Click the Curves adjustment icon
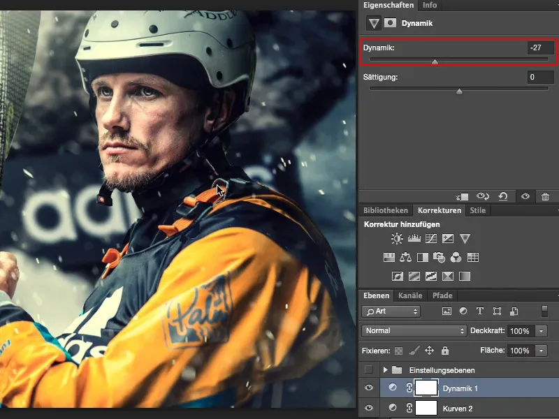559x419 pixels. tap(431, 239)
